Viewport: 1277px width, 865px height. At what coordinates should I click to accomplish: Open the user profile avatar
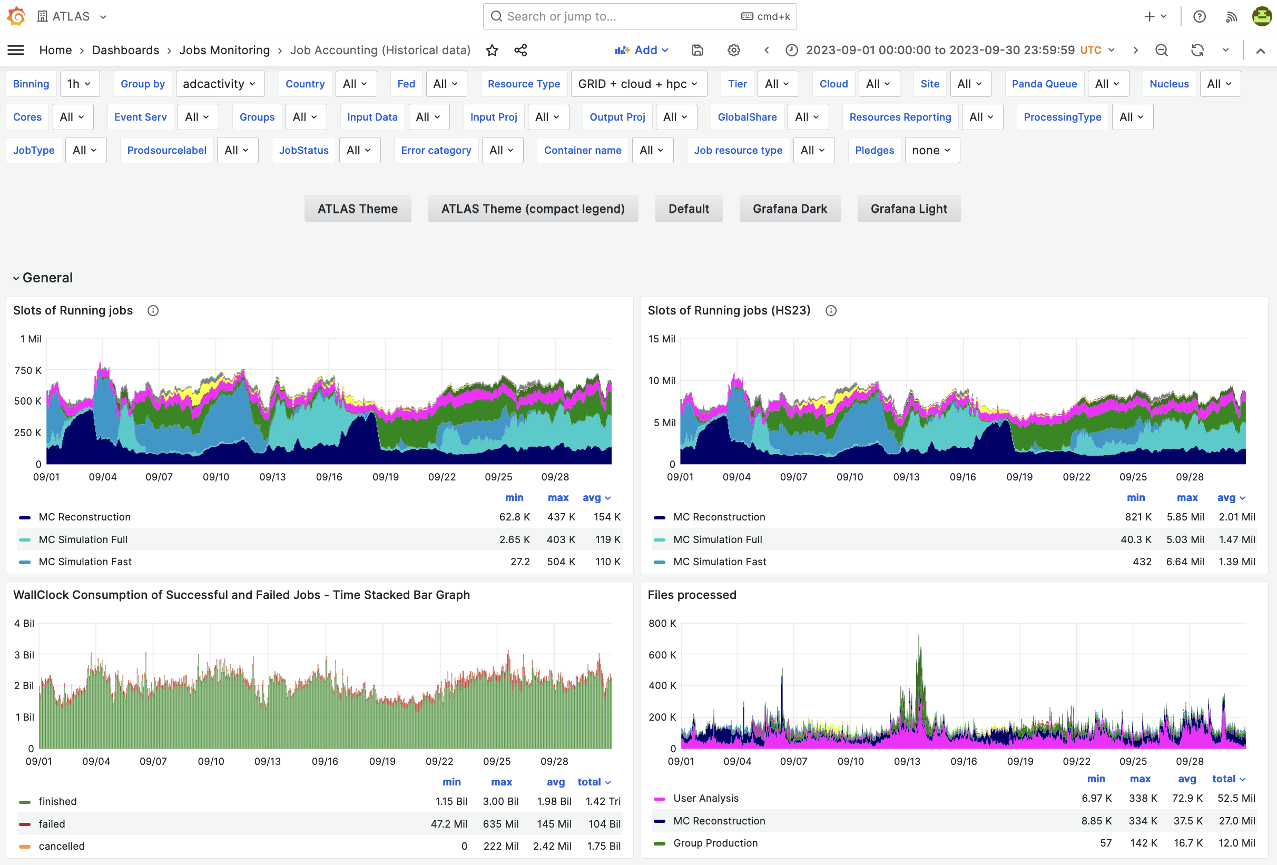[x=1262, y=16]
